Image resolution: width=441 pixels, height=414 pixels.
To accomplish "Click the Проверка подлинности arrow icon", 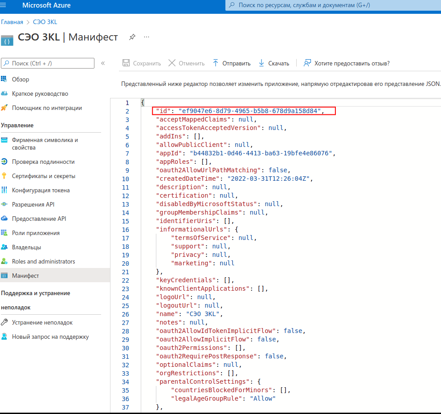I will (x=4, y=161).
